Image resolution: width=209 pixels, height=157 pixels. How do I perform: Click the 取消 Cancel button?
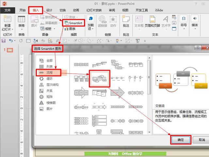(x=201, y=140)
